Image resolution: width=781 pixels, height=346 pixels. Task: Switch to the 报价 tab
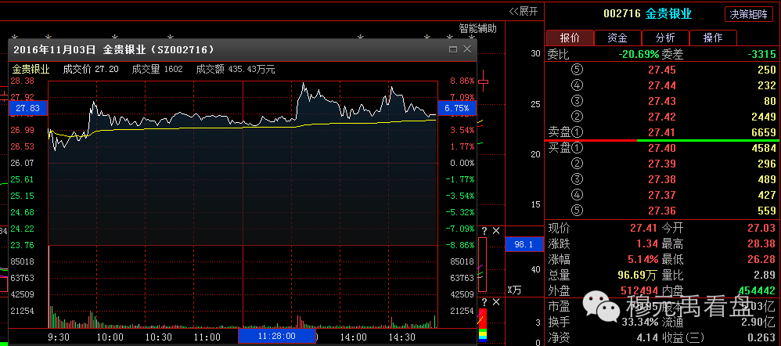[570, 38]
